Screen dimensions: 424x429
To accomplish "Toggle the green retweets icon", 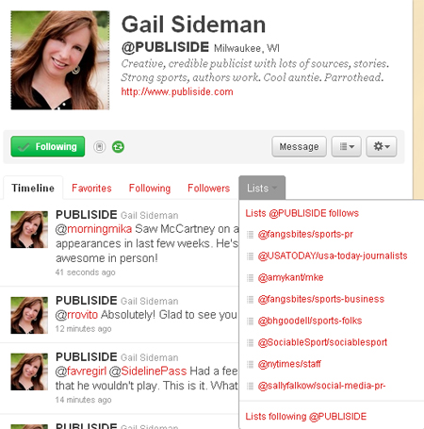I will coord(118,147).
